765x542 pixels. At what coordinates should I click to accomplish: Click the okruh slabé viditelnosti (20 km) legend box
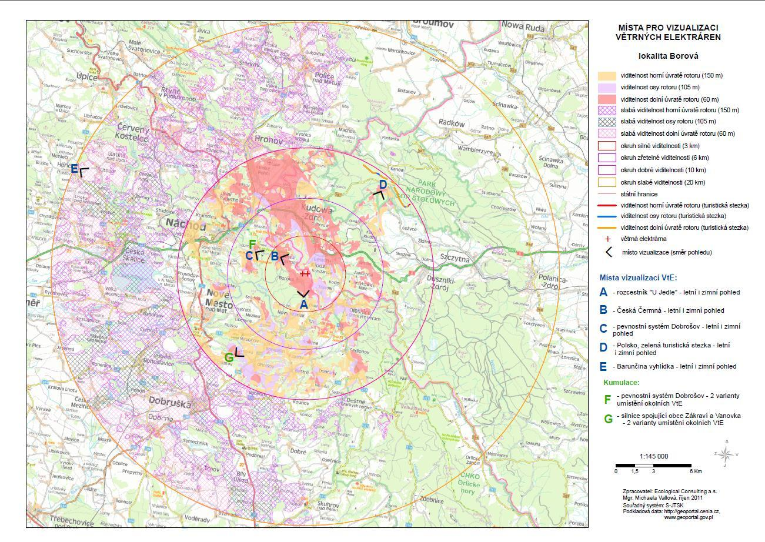click(x=607, y=182)
